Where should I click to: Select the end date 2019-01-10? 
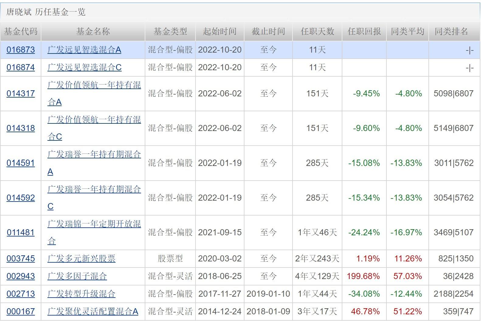[x=268, y=294]
